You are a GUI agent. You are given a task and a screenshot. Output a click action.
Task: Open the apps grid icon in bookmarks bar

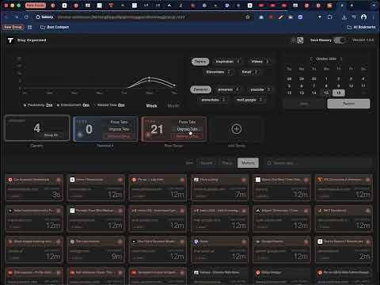(30, 27)
